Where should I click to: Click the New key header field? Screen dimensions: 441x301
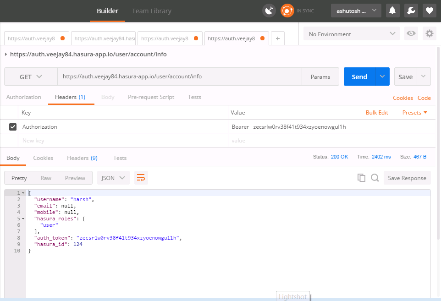click(124, 141)
